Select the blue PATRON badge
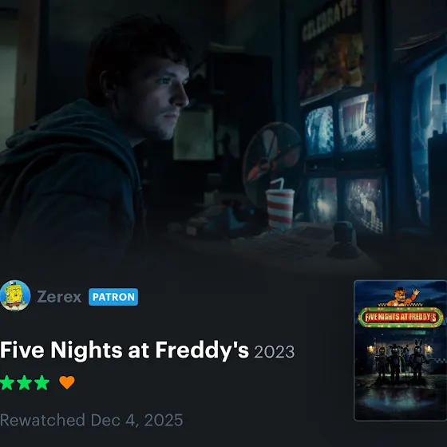This screenshot has height=447, width=447. tap(113, 297)
